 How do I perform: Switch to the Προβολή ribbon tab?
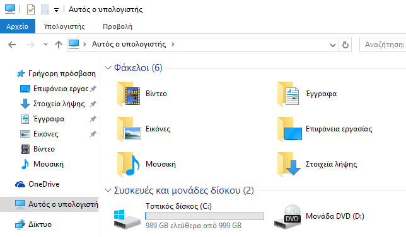click(117, 26)
